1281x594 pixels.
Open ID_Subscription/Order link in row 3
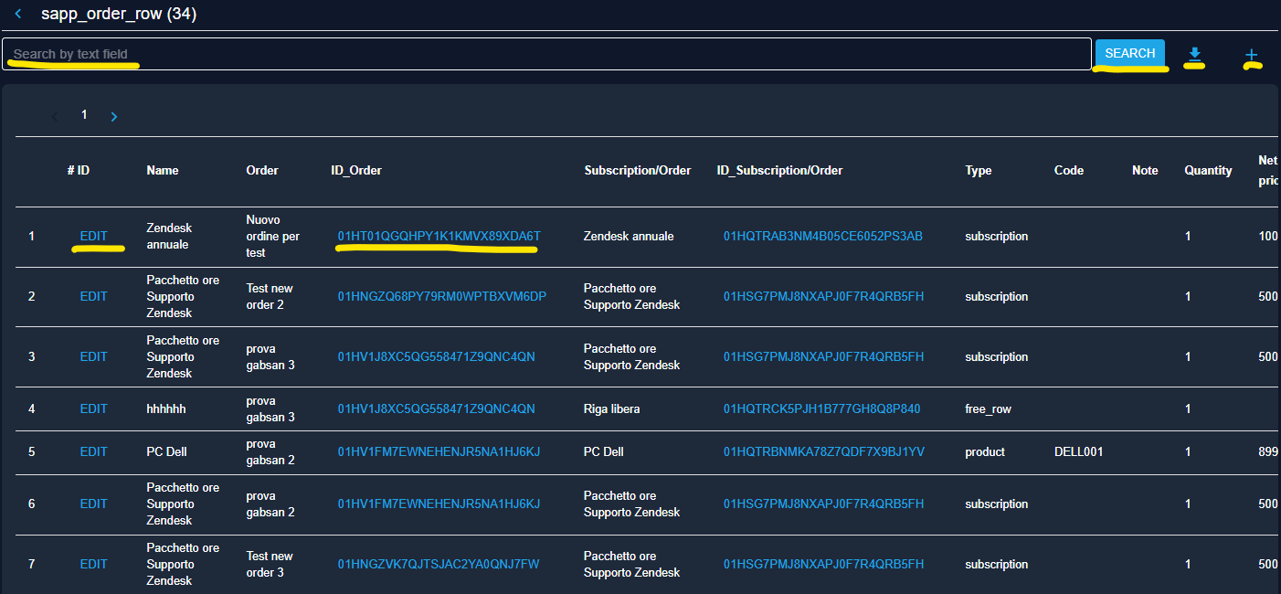point(823,357)
